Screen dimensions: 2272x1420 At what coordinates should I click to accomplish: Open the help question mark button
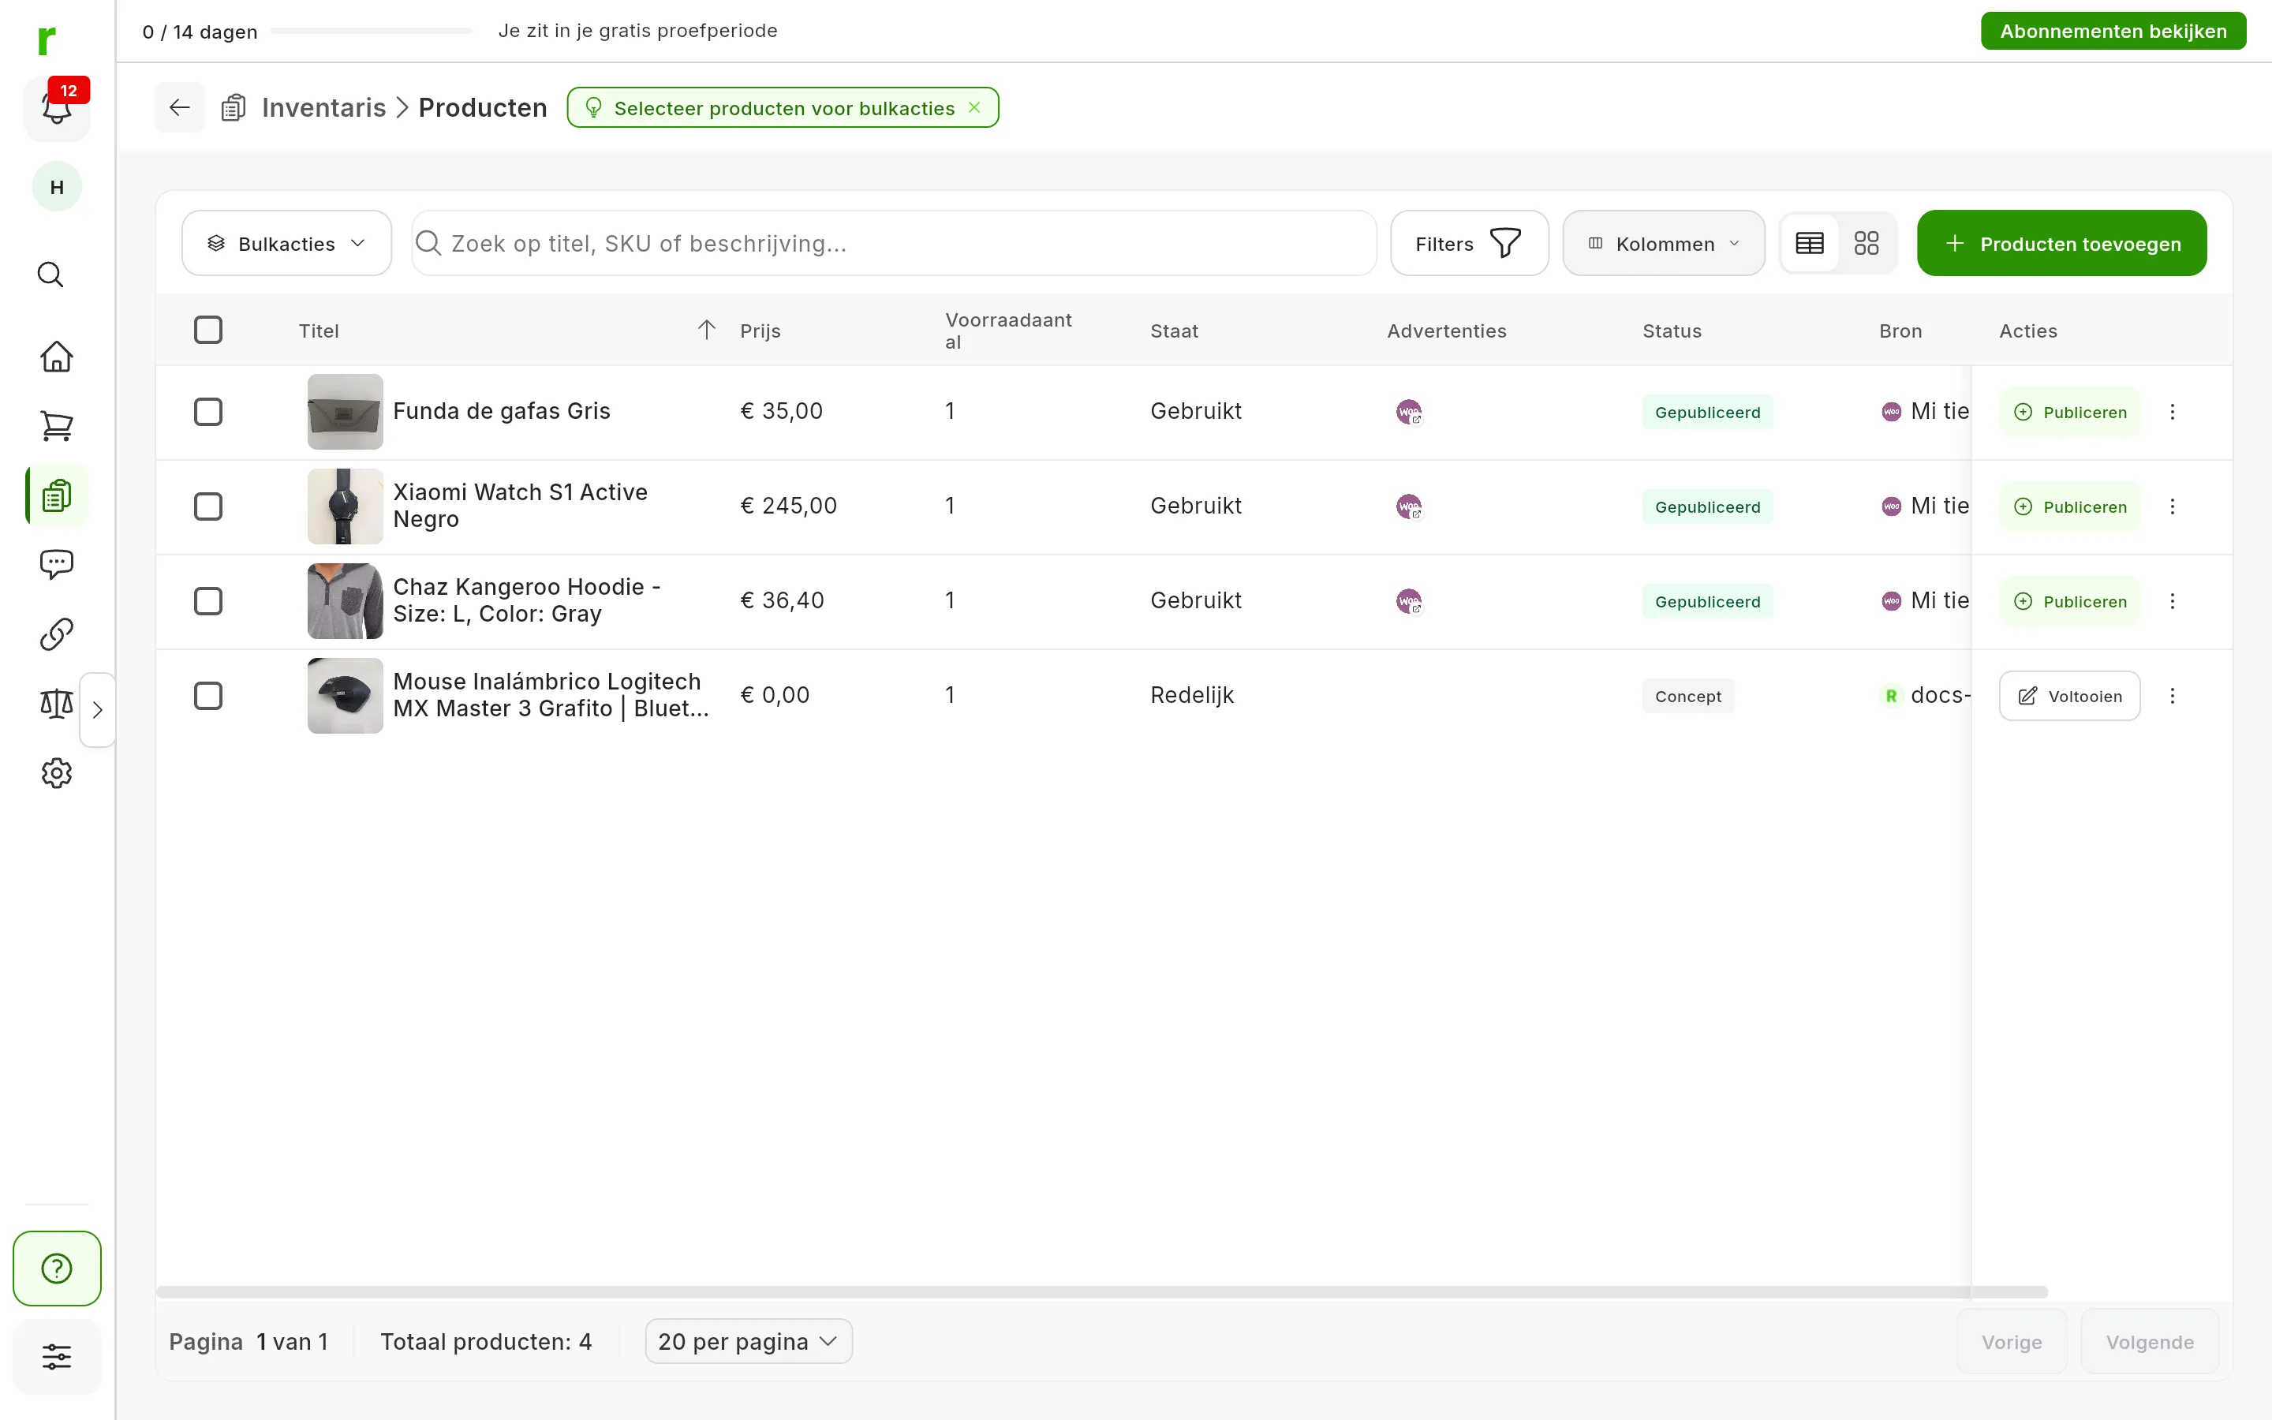(58, 1268)
